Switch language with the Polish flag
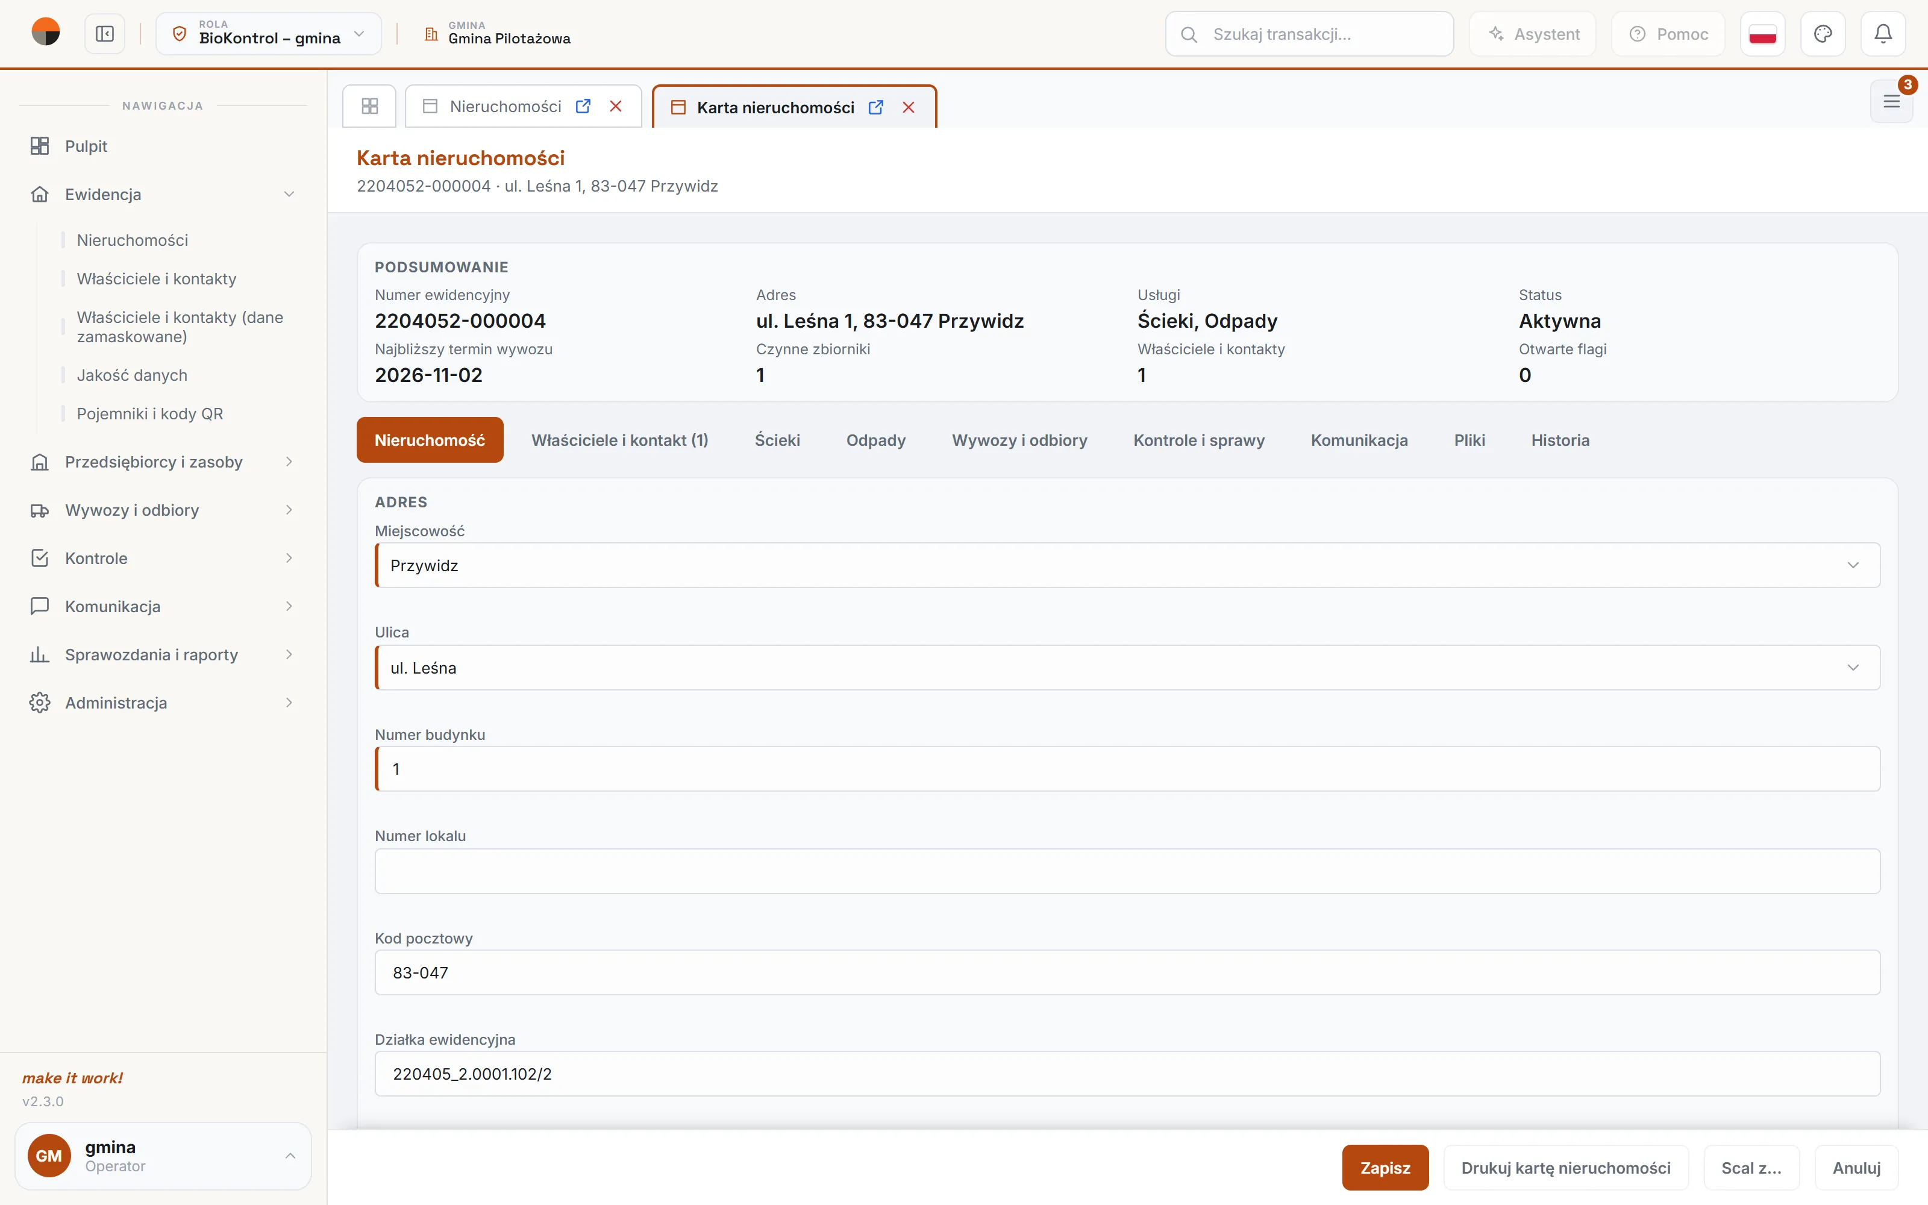 [1762, 34]
